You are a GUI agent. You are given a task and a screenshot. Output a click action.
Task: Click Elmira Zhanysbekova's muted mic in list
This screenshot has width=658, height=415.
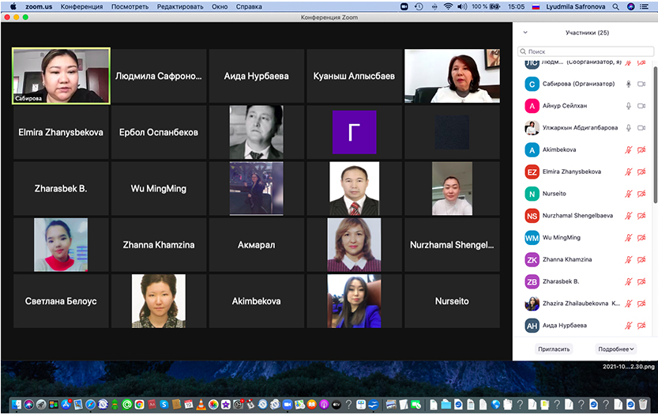coord(630,172)
